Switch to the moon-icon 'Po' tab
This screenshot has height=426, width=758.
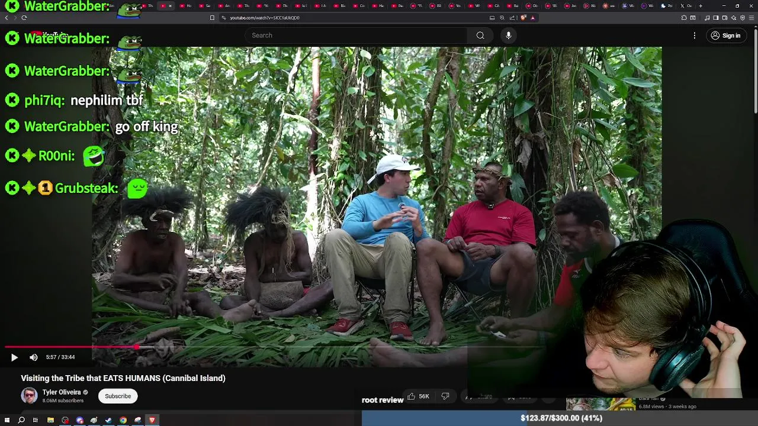667,6
